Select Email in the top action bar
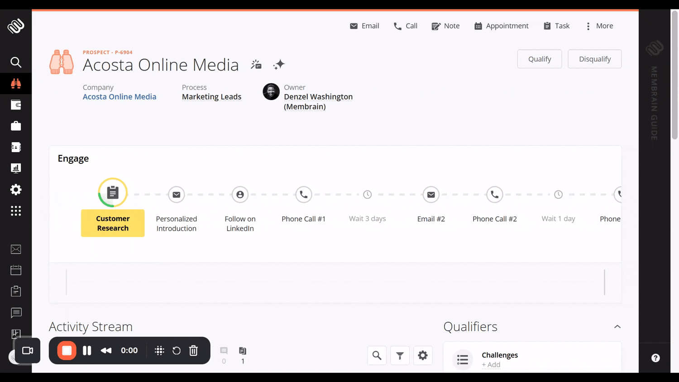The height and width of the screenshot is (382, 679). point(364,26)
